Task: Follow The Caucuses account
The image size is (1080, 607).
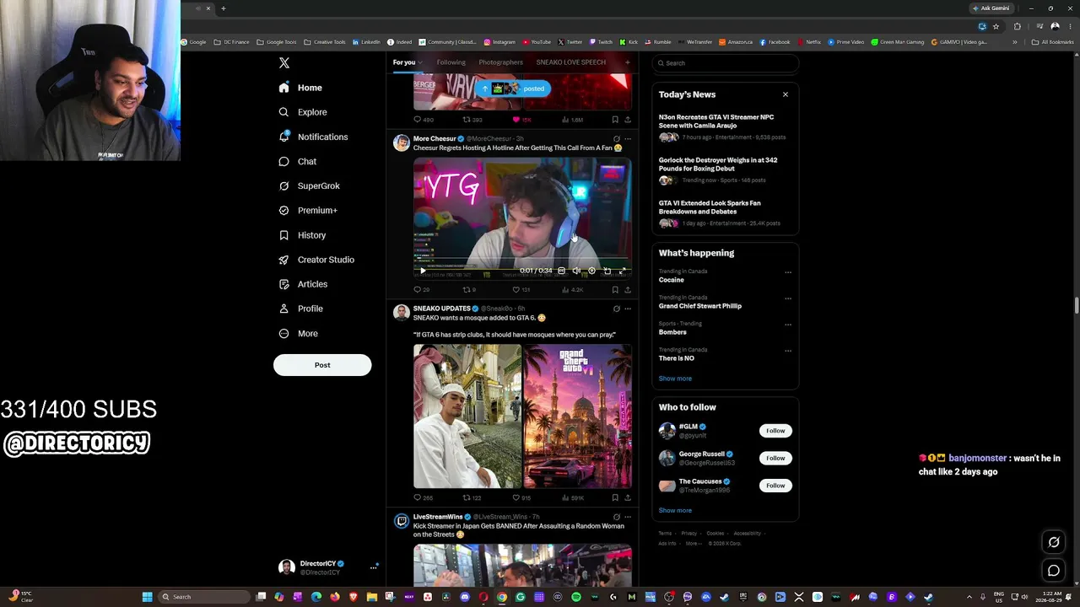Action: point(775,486)
